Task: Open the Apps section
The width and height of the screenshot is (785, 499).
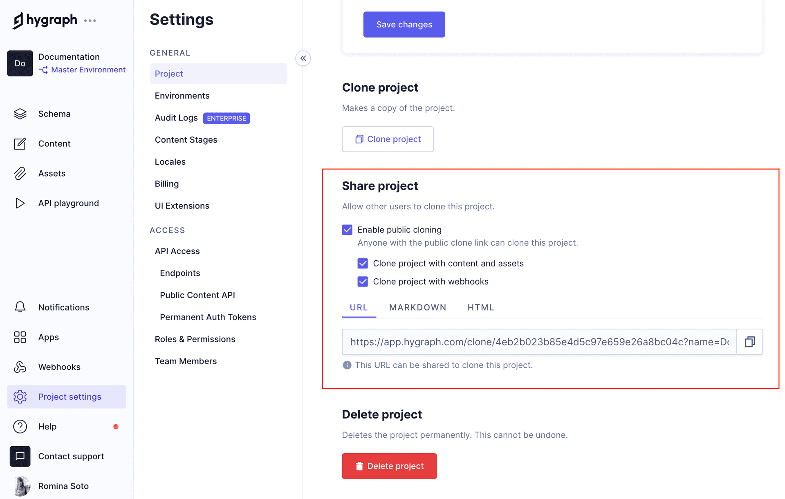Action: pos(48,337)
